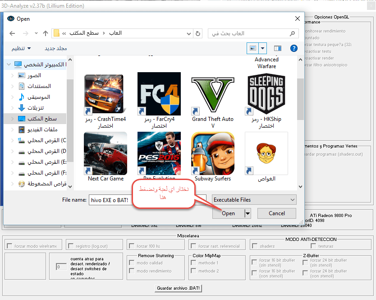Enable forzar rast. referencial checkbox
This screenshot has height=300, width=376.
pos(193,246)
